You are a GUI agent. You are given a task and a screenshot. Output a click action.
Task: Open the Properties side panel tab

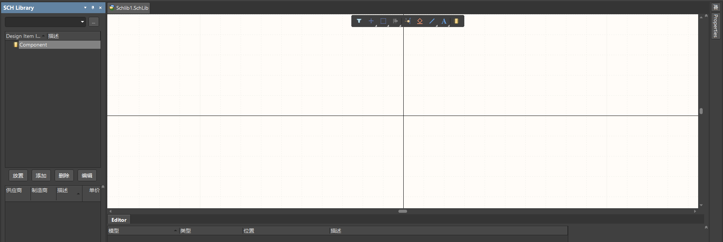[x=715, y=26]
